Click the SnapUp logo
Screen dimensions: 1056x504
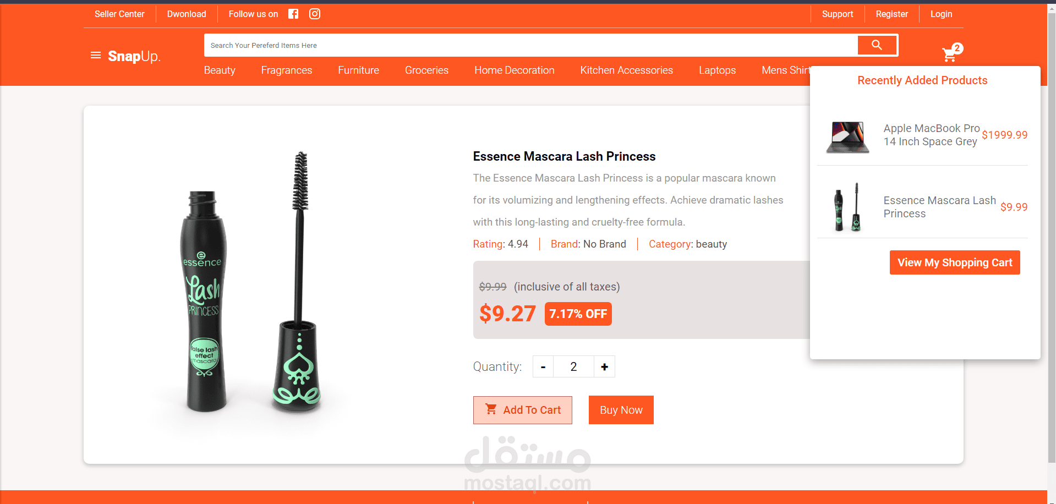coord(134,56)
